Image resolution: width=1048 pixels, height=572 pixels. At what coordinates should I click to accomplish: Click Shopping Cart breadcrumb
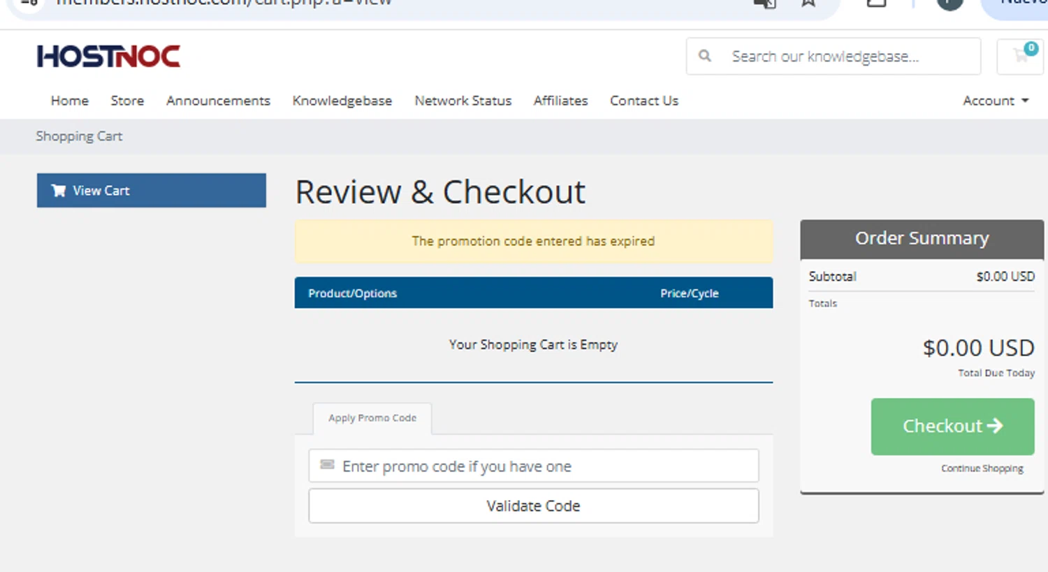(79, 136)
